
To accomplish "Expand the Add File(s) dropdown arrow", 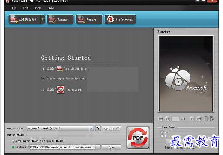I will click(42, 19).
